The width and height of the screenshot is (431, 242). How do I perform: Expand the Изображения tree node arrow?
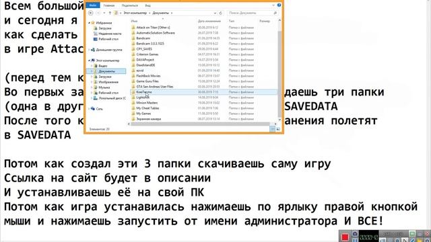click(92, 82)
